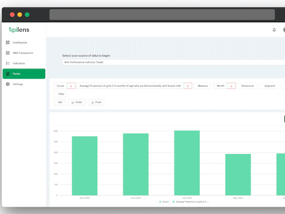Open notifications bell

(x=274, y=30)
